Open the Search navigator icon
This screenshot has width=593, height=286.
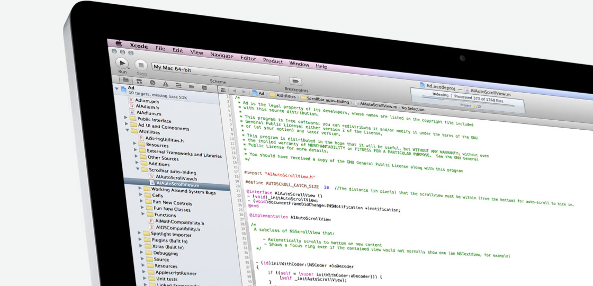[152, 83]
